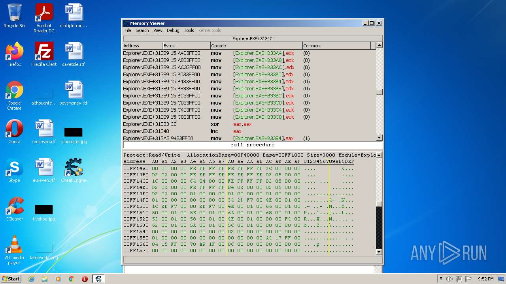Launch CCleaner from the desktop
This screenshot has width=506, height=284.
[x=14, y=209]
